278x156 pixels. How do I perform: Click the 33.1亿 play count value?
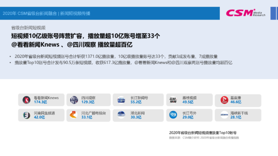(x=87, y=117)
